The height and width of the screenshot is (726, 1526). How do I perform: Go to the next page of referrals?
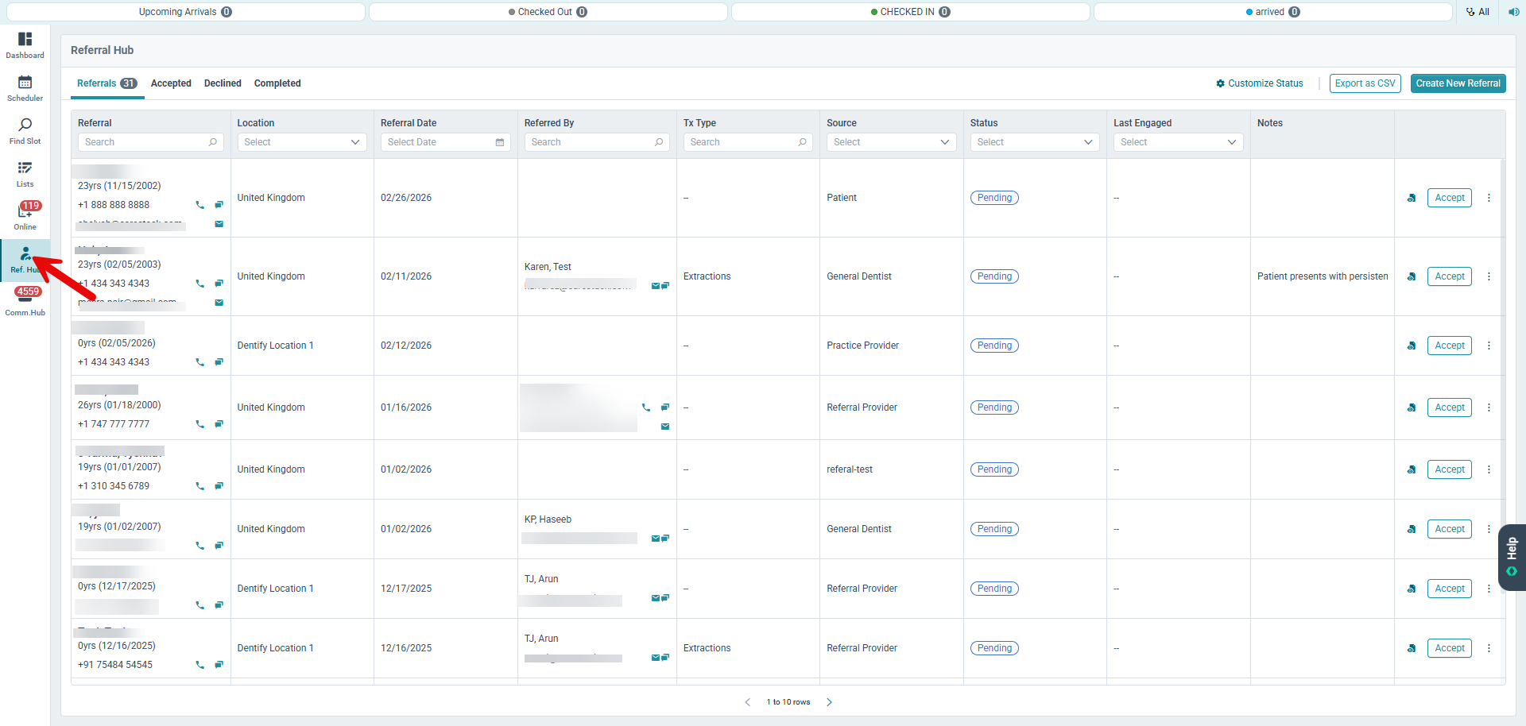(x=829, y=702)
